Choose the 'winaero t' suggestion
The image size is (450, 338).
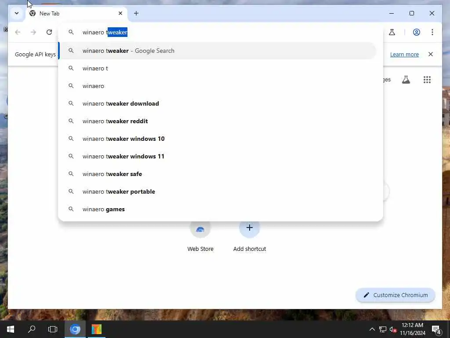218,68
